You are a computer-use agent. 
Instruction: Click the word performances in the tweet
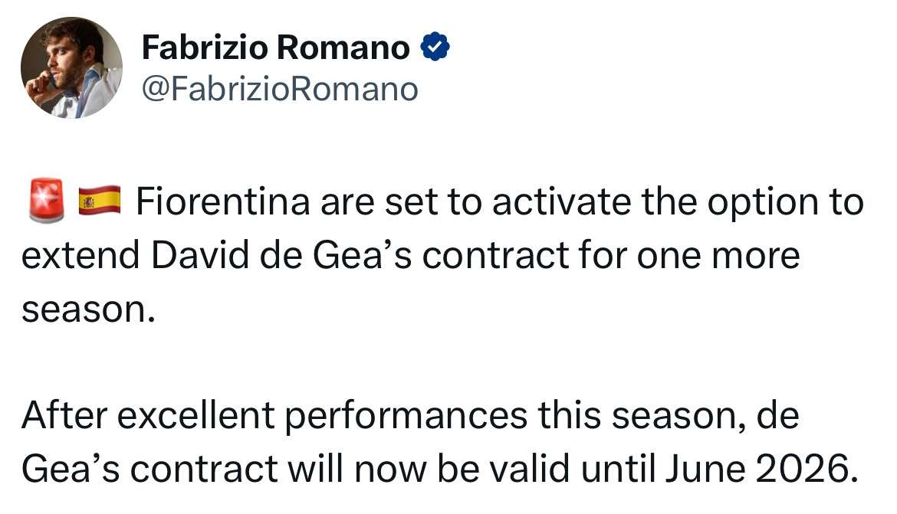point(406,417)
